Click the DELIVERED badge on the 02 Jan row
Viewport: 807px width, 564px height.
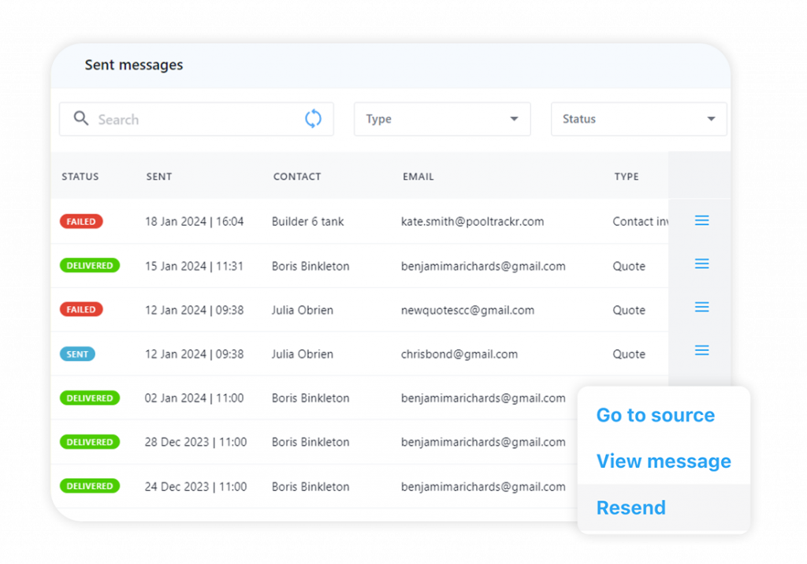(x=89, y=398)
